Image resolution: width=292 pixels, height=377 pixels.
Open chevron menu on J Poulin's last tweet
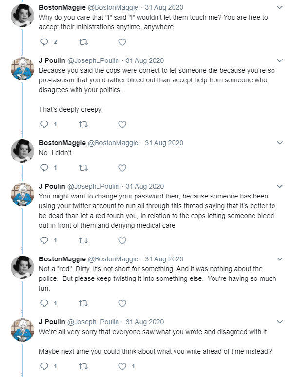280,322
